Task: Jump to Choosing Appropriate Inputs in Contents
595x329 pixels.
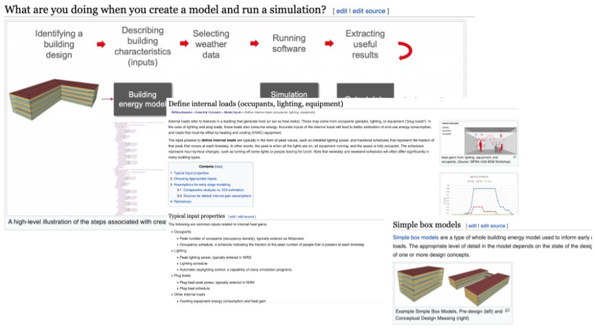Action: pos(195,179)
